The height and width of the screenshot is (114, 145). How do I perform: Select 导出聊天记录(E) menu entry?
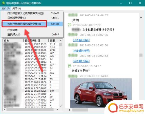(x=32, y=18)
